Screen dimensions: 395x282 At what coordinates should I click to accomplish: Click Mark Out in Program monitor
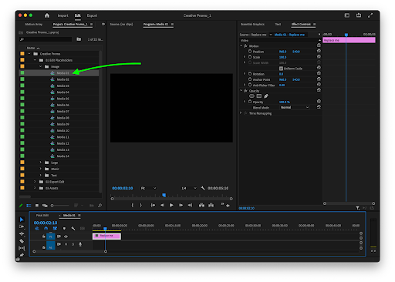pos(141,205)
